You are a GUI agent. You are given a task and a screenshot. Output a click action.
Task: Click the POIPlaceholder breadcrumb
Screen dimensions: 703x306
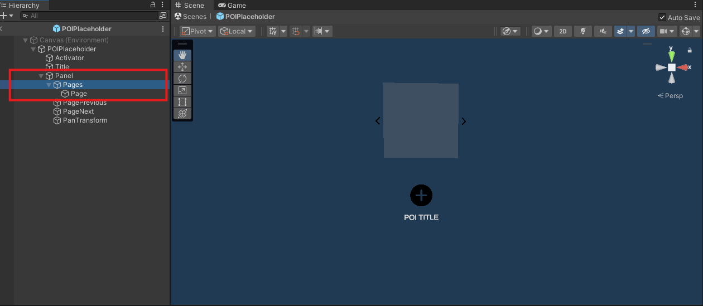(245, 17)
